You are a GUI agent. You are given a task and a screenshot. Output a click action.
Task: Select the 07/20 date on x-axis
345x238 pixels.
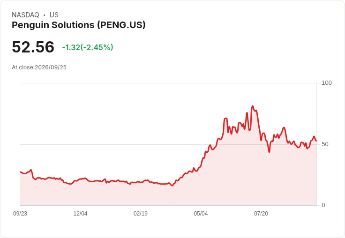(261, 214)
